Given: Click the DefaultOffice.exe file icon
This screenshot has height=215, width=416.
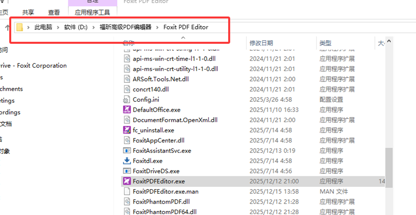Looking at the screenshot, I should tap(127, 110).
